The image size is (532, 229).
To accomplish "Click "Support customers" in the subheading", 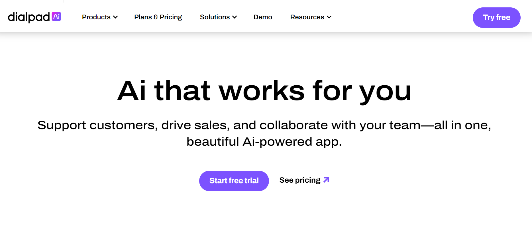I will point(97,125).
